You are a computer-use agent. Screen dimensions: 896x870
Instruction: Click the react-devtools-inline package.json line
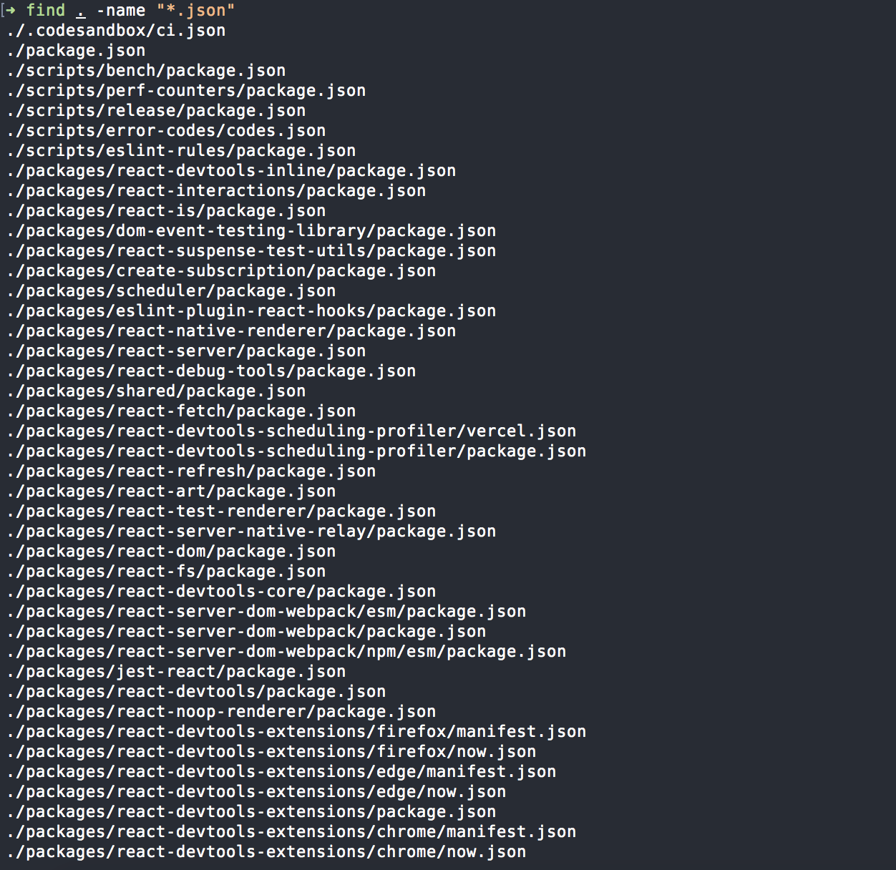[231, 170]
